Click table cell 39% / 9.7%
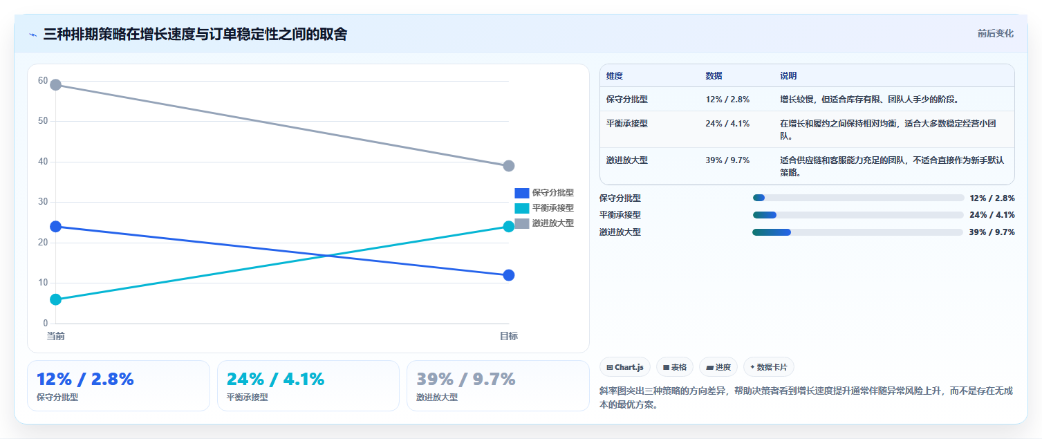Viewport: 1042px width, 439px height. 727,160
